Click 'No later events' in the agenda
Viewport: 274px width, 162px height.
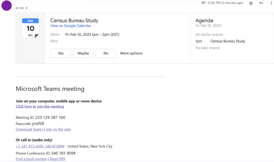(208, 48)
